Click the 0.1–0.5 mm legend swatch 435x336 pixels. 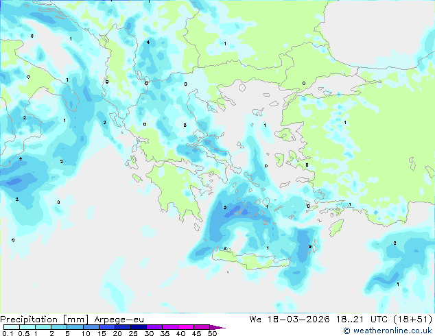[x=12, y=327]
